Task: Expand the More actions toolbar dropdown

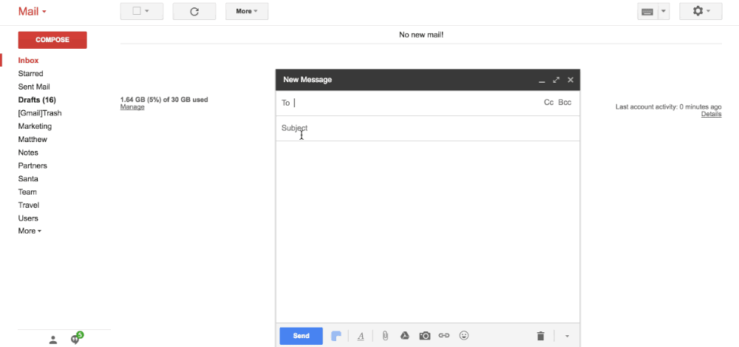Action: click(247, 11)
